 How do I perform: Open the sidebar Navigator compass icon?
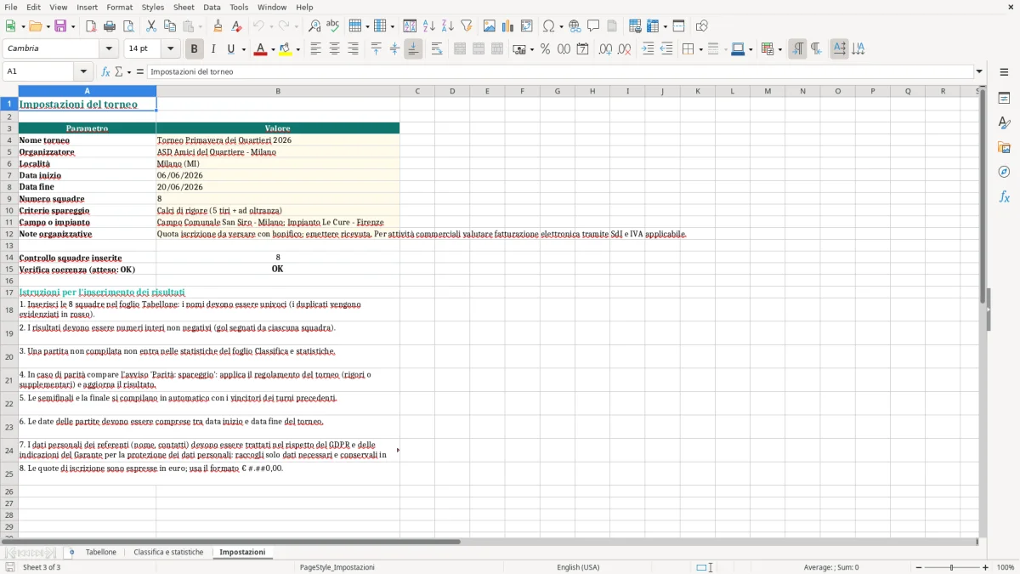[1004, 172]
